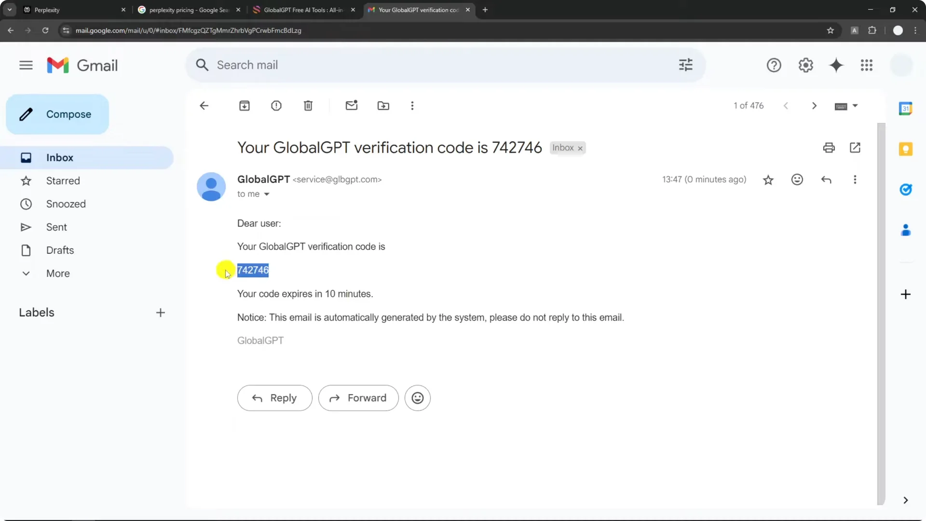
Task: Mark the email as unread
Action: click(352, 106)
